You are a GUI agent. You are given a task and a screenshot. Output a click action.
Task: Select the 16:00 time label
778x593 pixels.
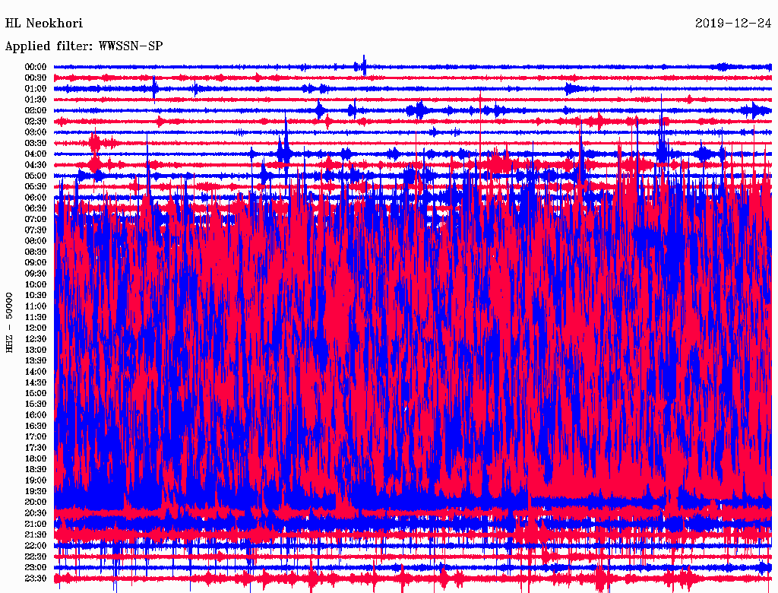coord(36,415)
